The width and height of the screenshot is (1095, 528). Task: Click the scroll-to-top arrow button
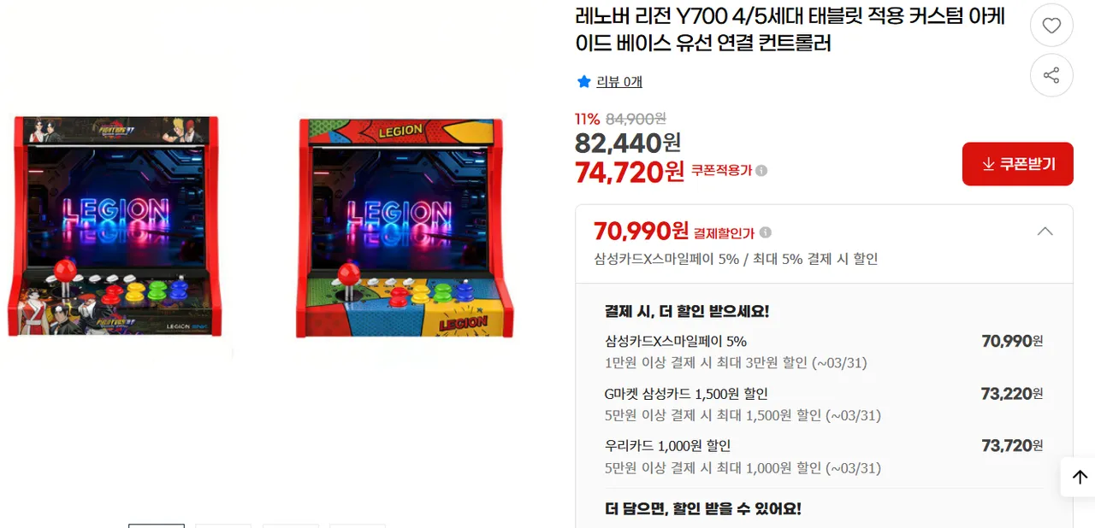click(1080, 477)
